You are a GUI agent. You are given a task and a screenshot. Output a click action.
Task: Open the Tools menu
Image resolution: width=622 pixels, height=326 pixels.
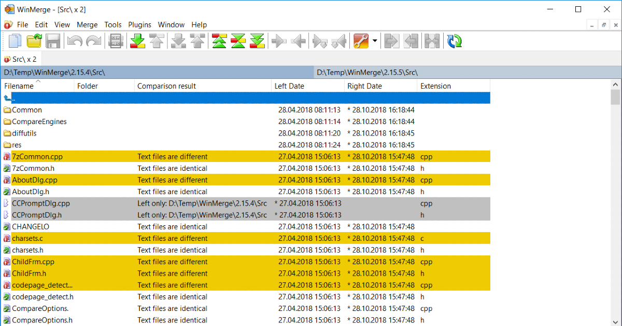[113, 24]
